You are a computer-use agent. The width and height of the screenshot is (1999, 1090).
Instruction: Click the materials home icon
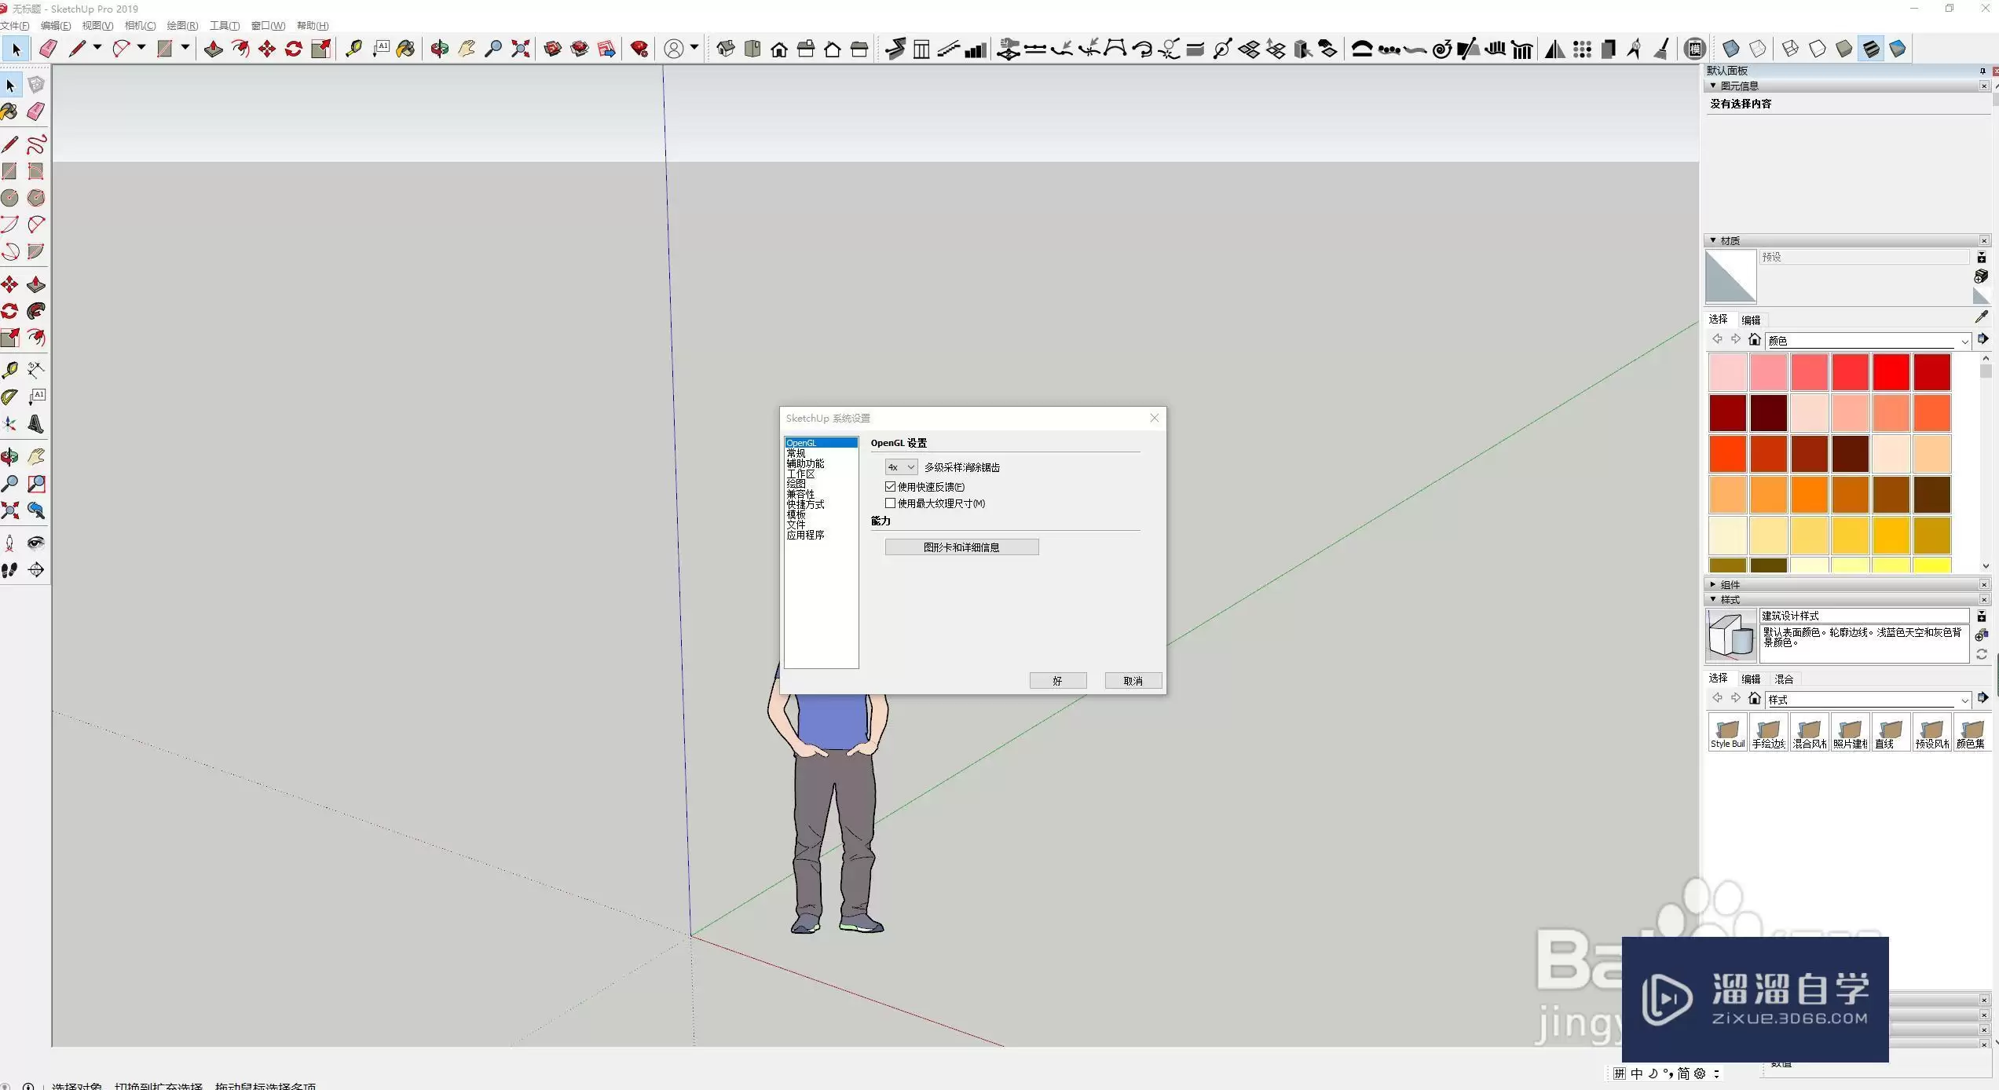click(1754, 339)
